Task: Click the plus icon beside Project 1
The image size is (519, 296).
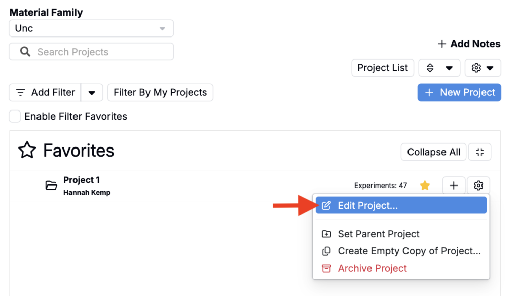Action: coord(454,186)
